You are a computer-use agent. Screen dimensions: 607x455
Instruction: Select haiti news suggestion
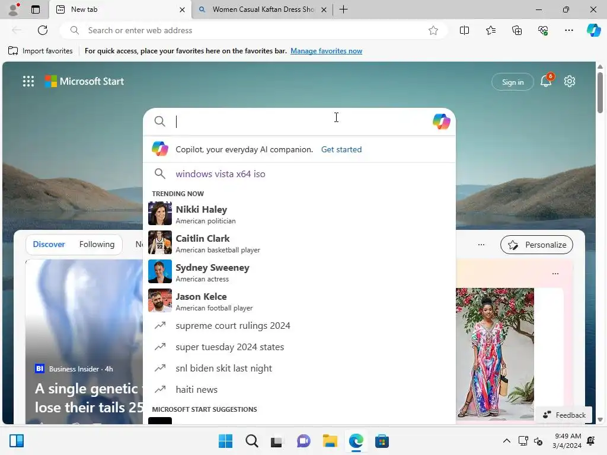(299, 390)
